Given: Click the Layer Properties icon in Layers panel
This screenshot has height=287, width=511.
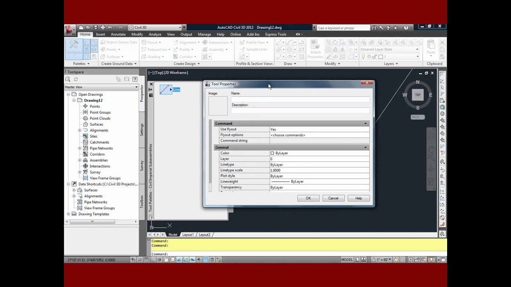Looking at the screenshot, I should 363,42.
